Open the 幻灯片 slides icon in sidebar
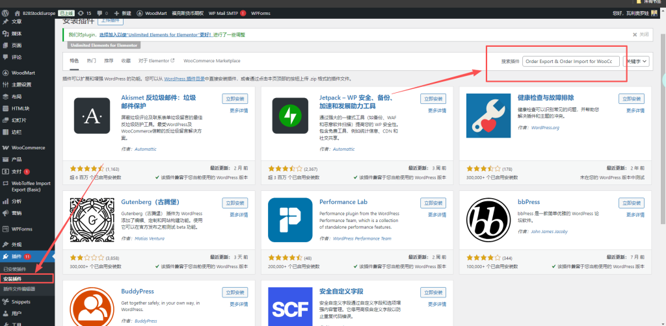 tap(5, 120)
